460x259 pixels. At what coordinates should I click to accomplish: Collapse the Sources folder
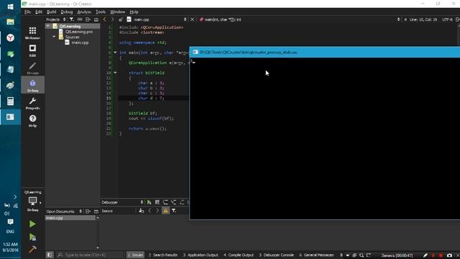point(54,37)
